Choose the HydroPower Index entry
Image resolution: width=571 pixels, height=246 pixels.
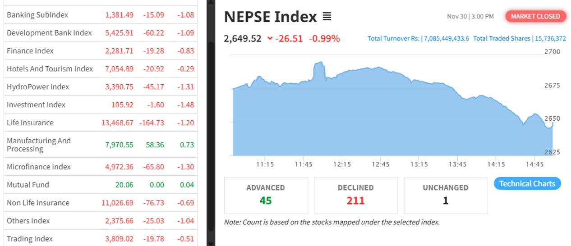click(x=38, y=87)
